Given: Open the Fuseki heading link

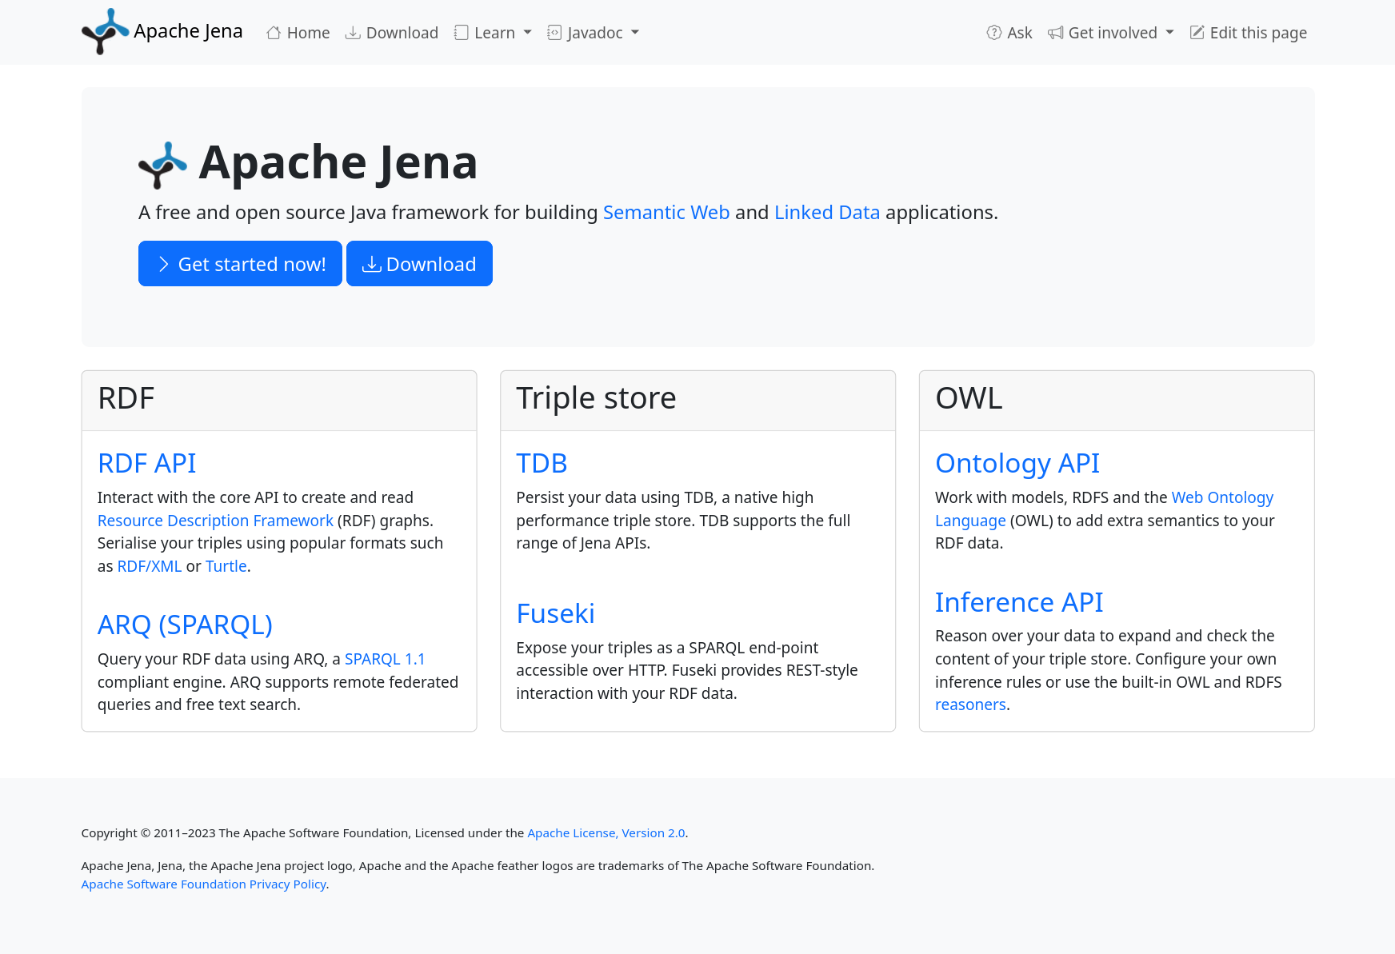Looking at the screenshot, I should tap(556, 613).
